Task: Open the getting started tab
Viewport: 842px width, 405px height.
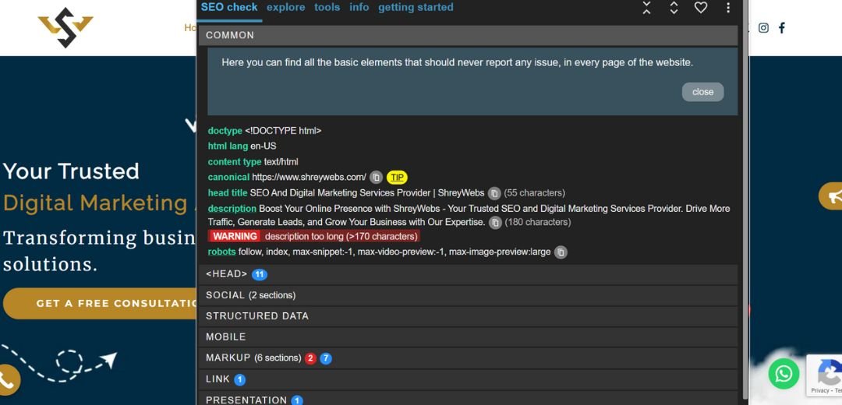Action: [x=416, y=8]
